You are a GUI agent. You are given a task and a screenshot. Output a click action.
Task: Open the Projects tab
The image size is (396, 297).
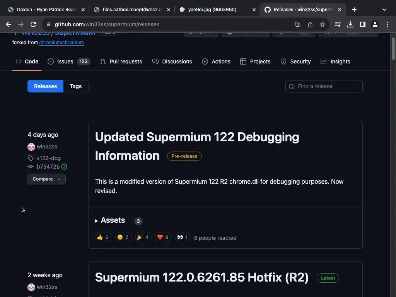pyautogui.click(x=255, y=61)
